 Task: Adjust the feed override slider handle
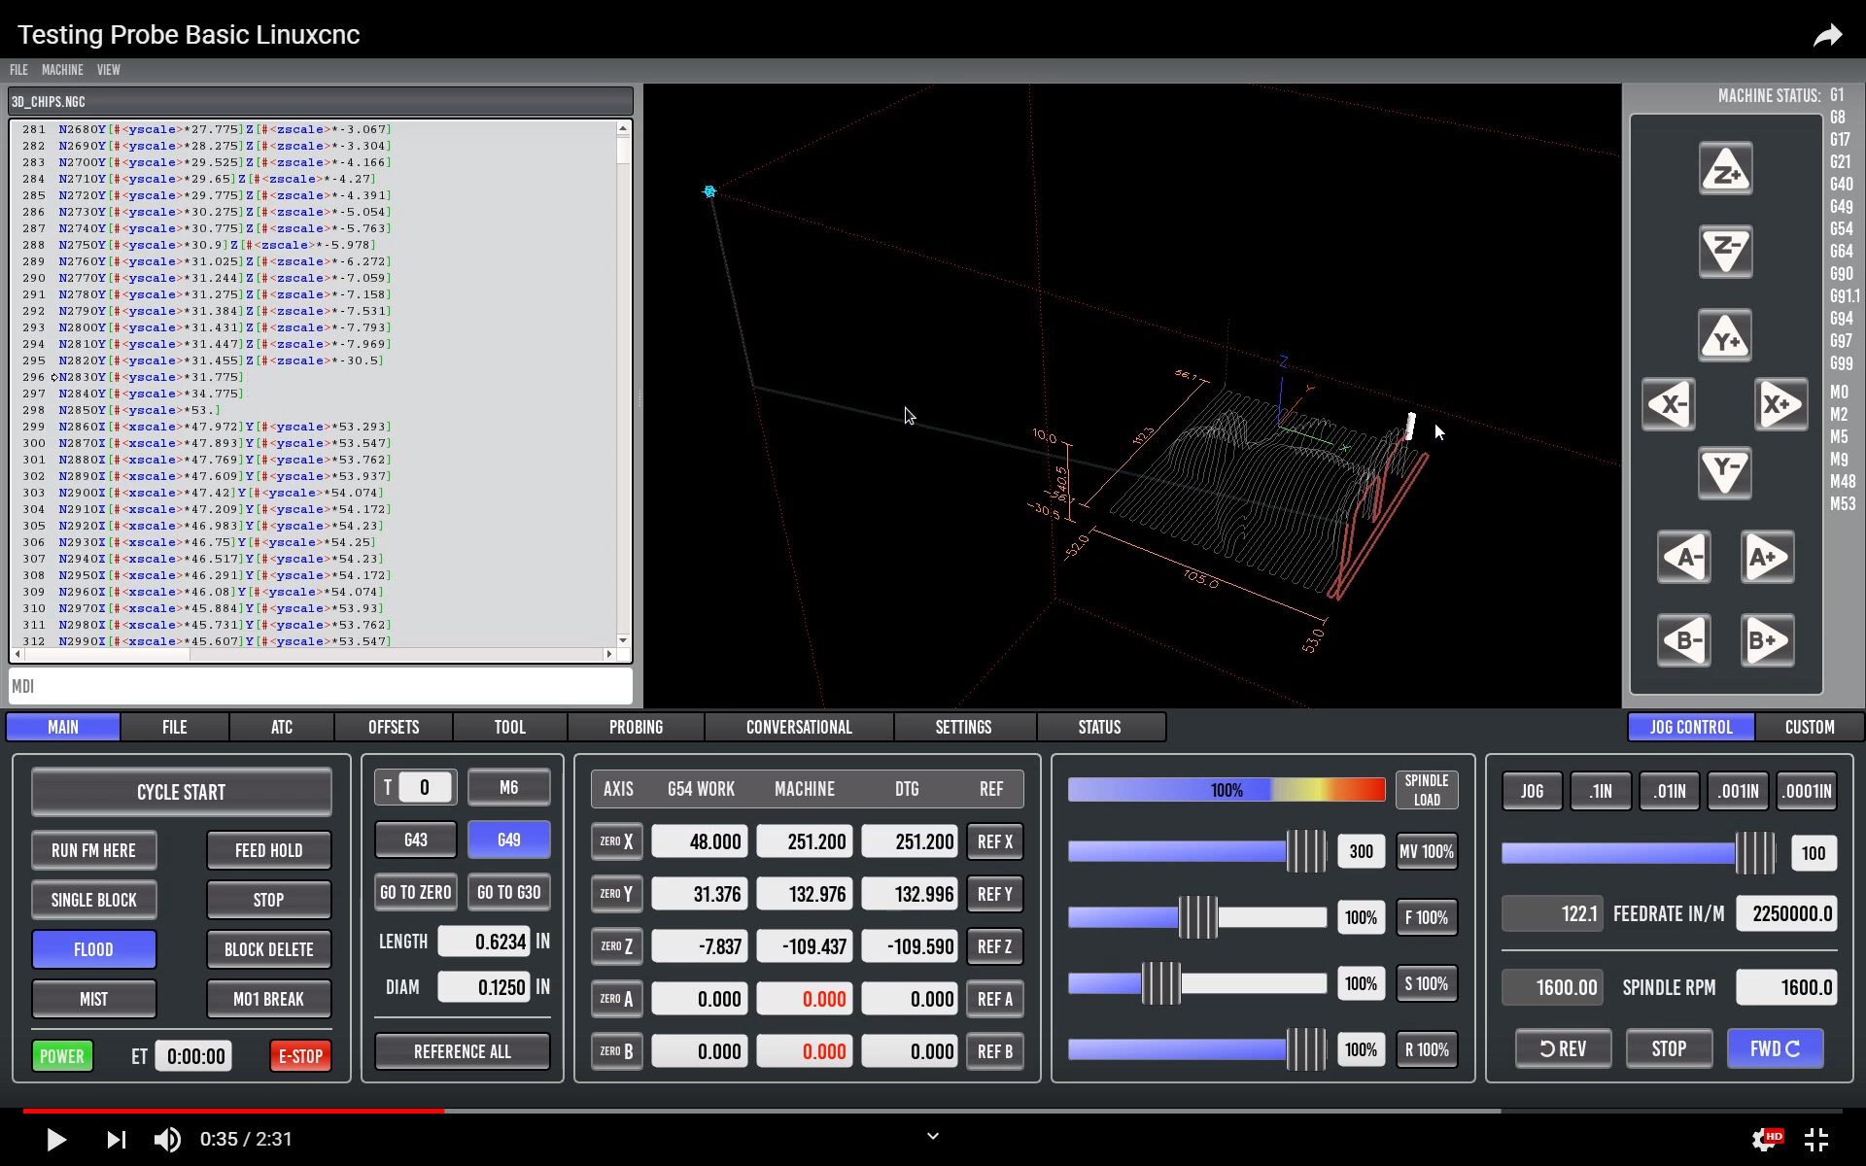(1197, 917)
